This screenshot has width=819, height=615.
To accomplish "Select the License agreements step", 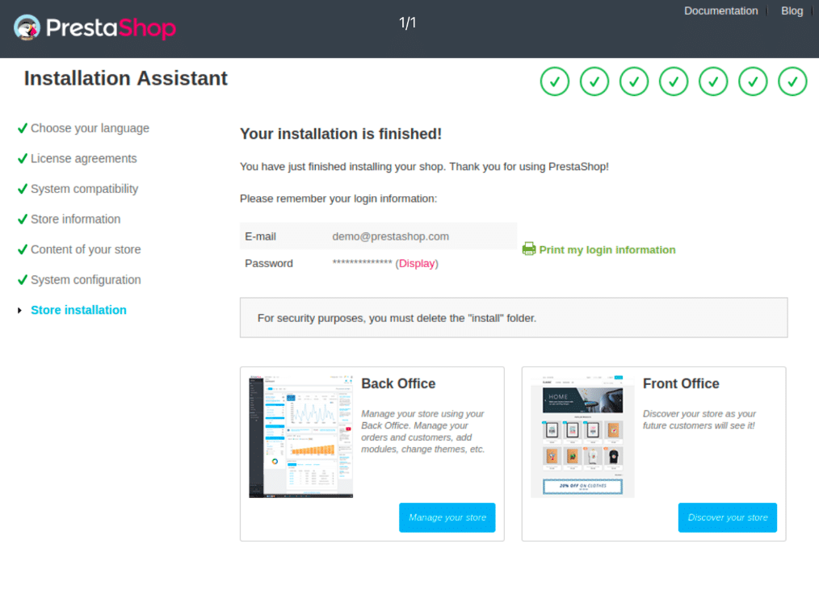I will (83, 158).
